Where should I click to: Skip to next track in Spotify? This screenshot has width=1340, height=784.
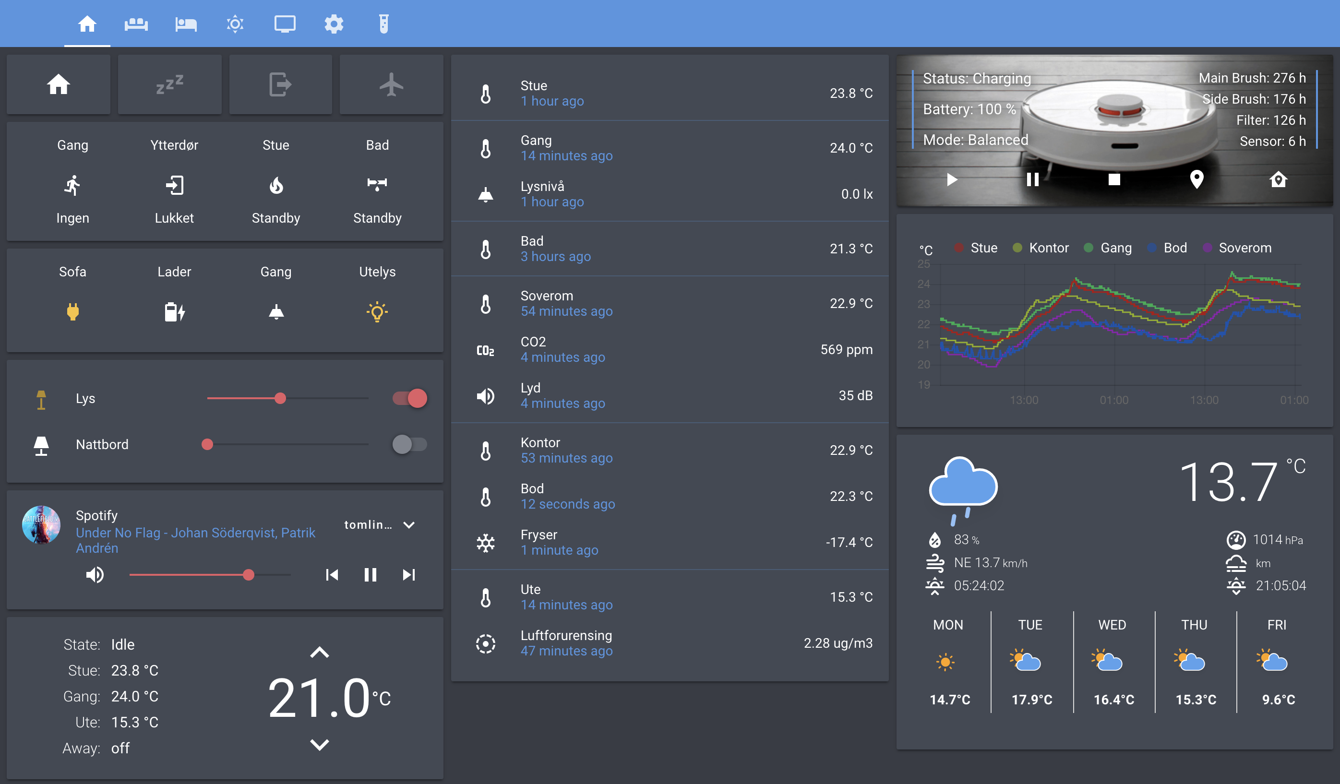click(x=408, y=574)
